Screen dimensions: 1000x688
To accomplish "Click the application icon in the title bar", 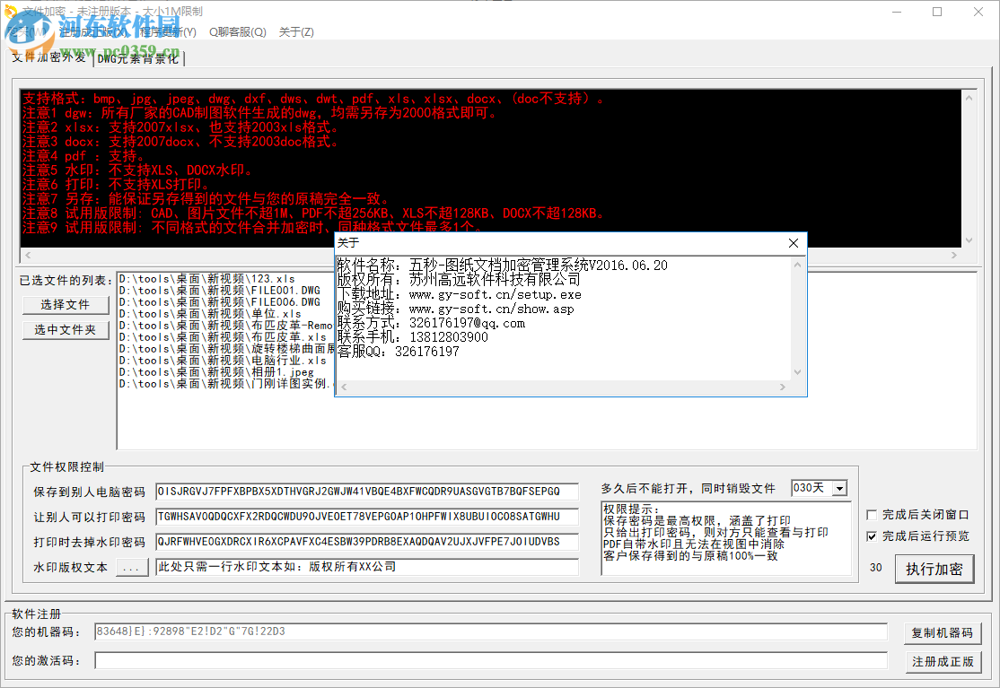I will (x=10, y=12).
